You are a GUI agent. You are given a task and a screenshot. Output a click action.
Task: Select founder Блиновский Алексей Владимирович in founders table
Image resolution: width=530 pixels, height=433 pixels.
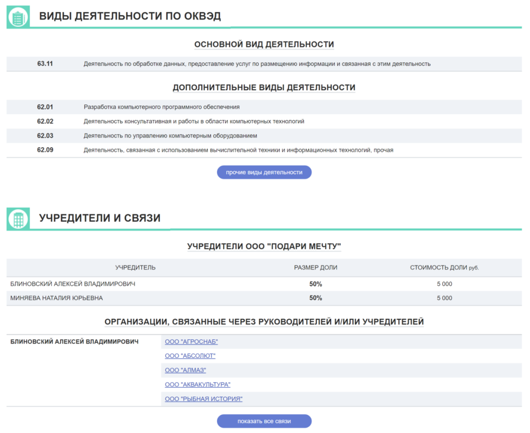72,284
